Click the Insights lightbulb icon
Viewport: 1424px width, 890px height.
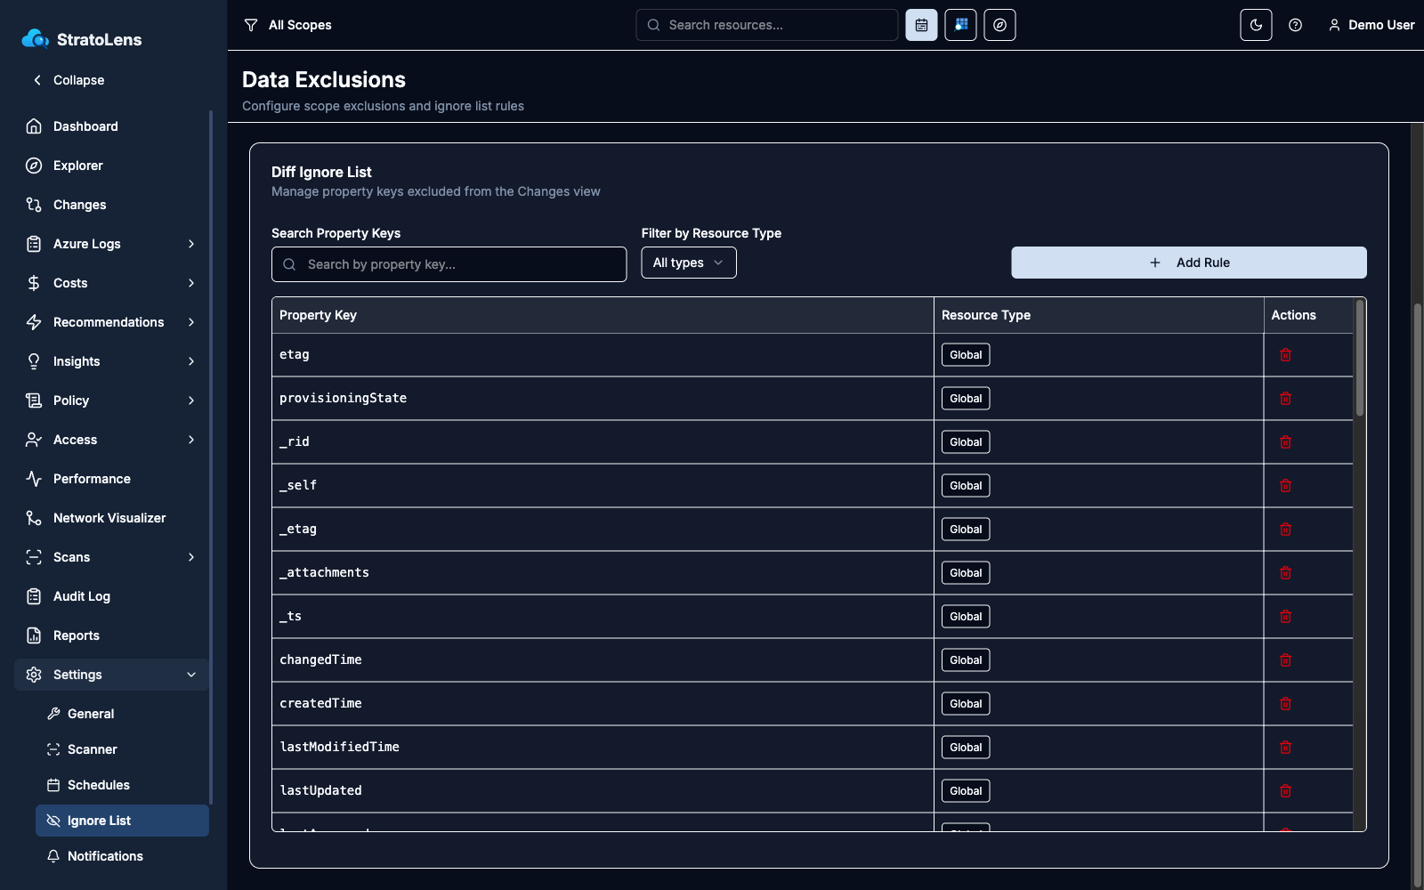[34, 361]
